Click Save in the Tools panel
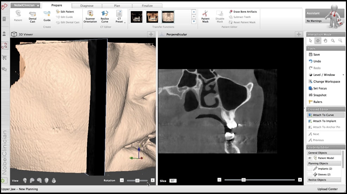 [x=314, y=54]
